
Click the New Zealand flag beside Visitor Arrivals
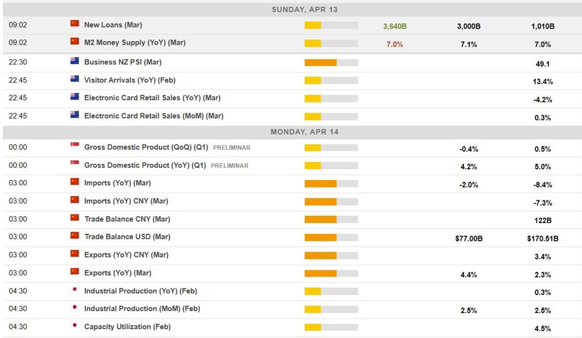pos(75,79)
